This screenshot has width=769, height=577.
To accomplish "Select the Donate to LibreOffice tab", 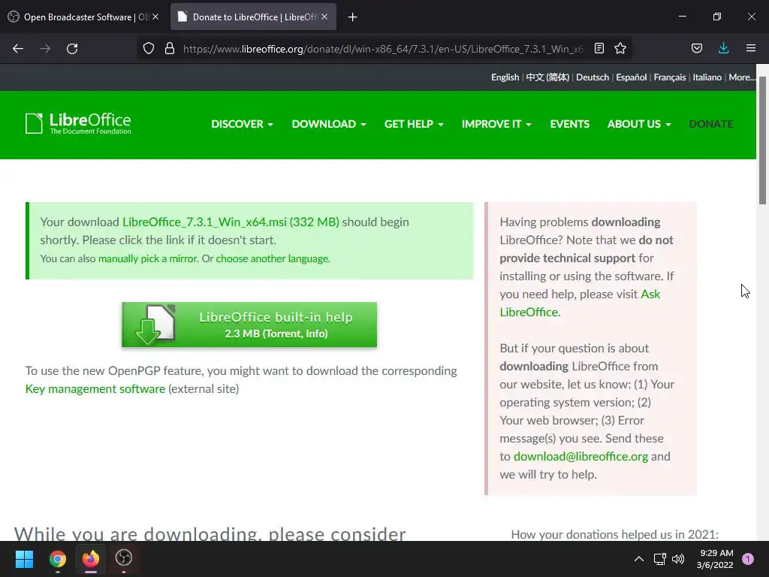I will tap(253, 17).
